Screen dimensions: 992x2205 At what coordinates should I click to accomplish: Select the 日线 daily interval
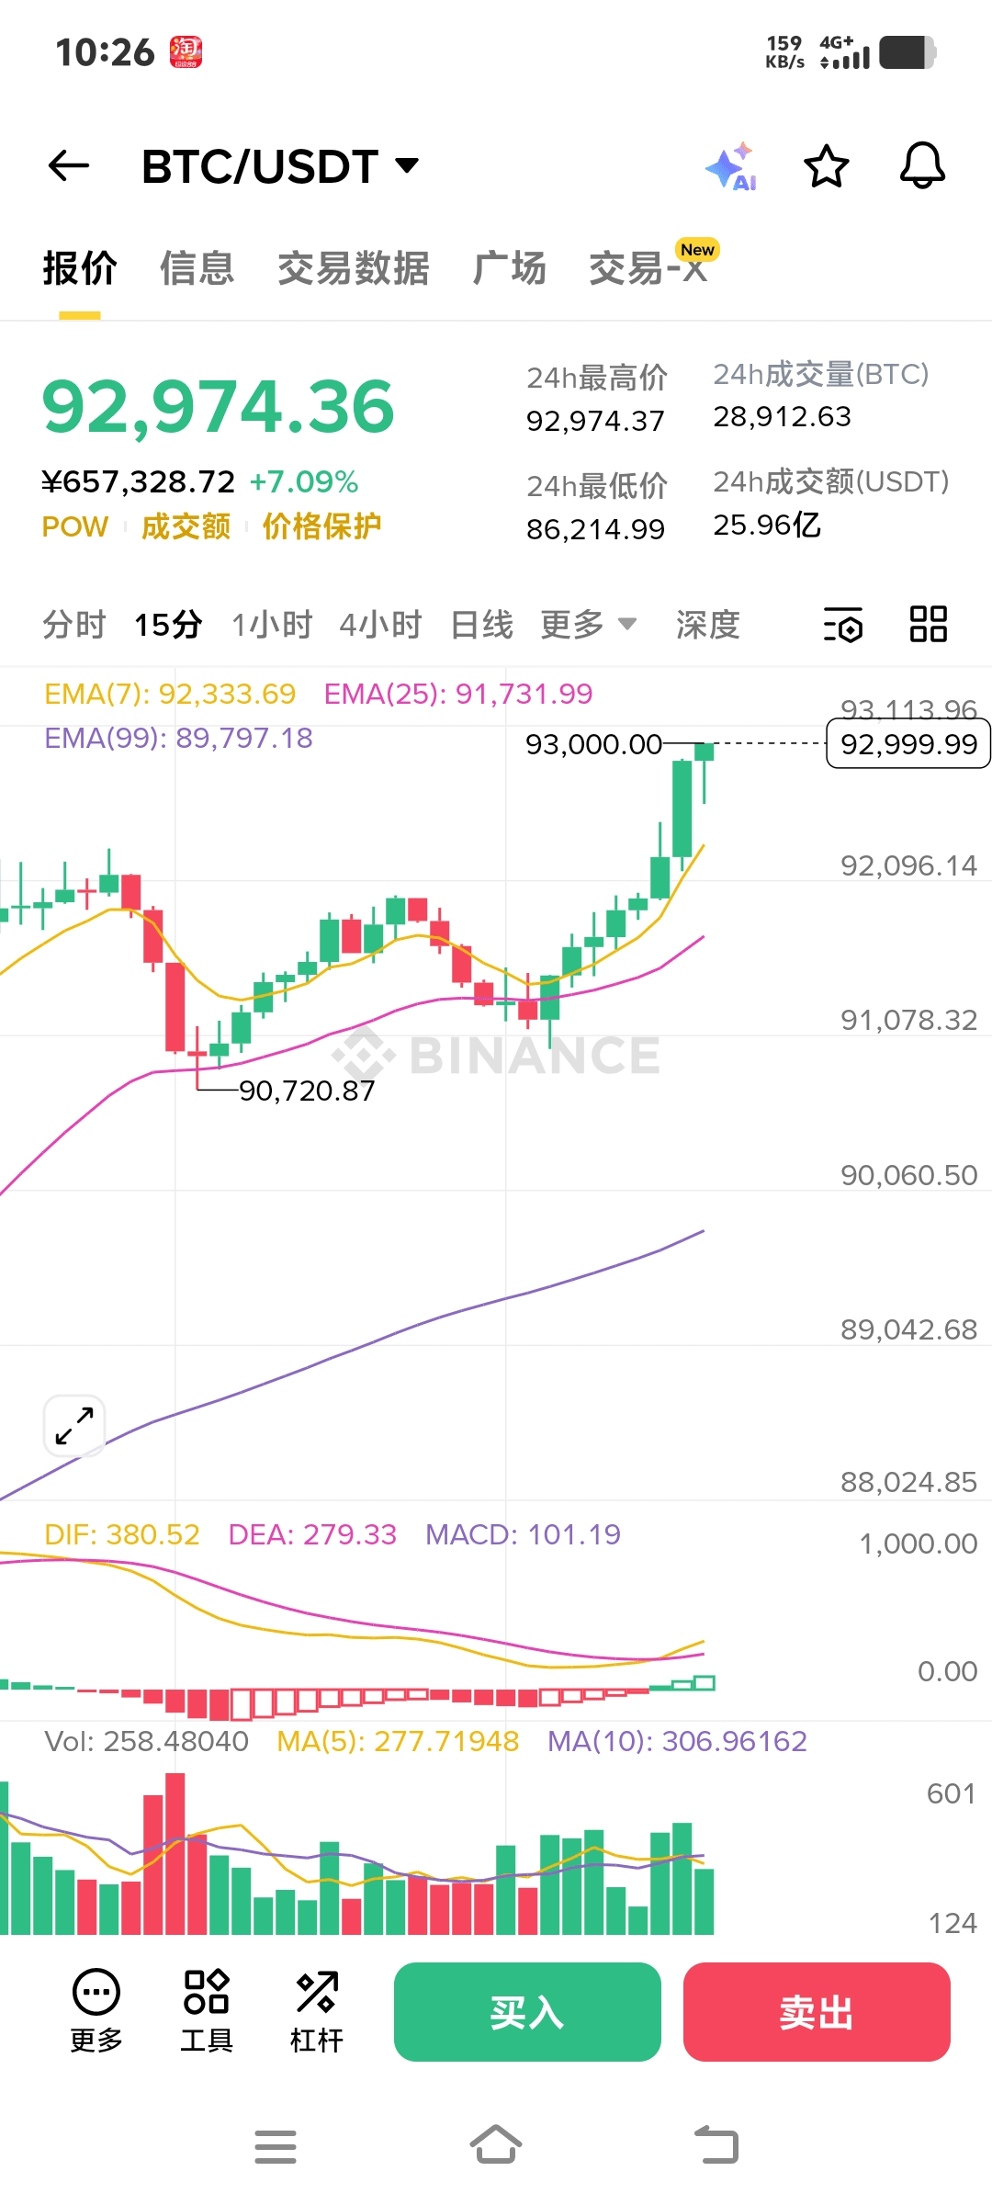click(481, 625)
